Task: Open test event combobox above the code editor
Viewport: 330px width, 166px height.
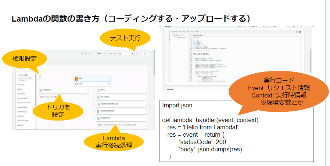Action: [x=280, y=27]
